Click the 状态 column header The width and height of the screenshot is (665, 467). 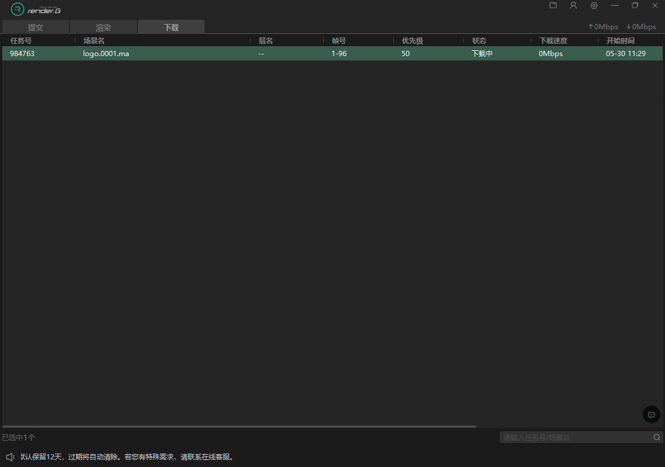[479, 41]
